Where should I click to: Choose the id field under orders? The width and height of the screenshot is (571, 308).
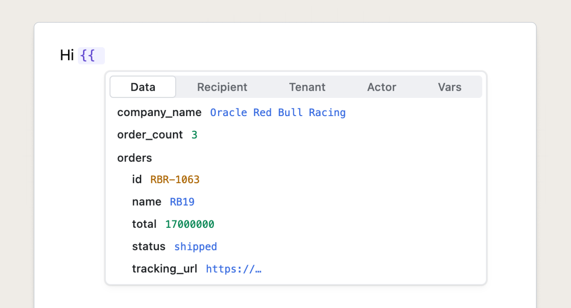point(137,179)
